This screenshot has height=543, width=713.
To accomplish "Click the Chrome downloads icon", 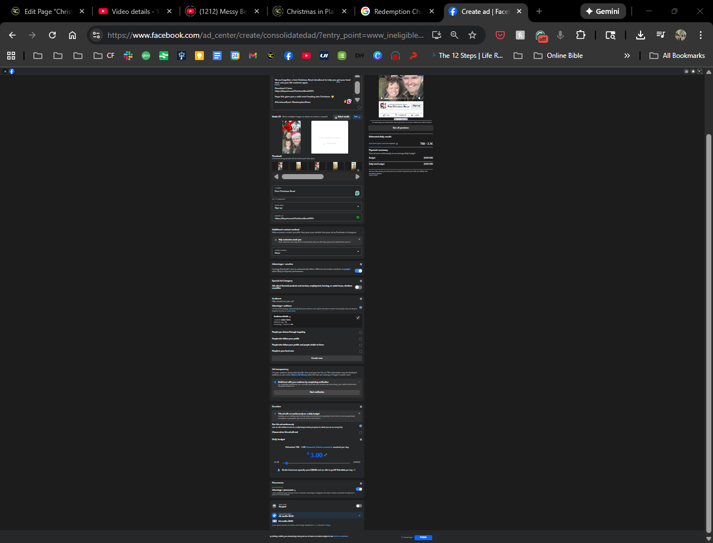I will (641, 35).
